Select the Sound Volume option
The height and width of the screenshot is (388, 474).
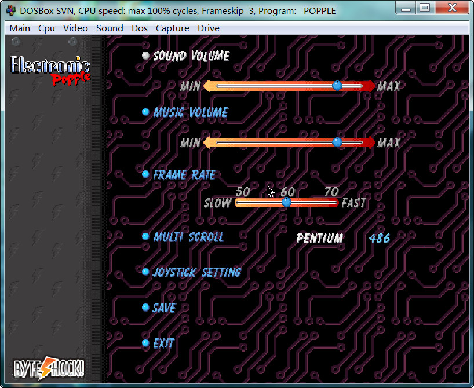(x=192, y=56)
